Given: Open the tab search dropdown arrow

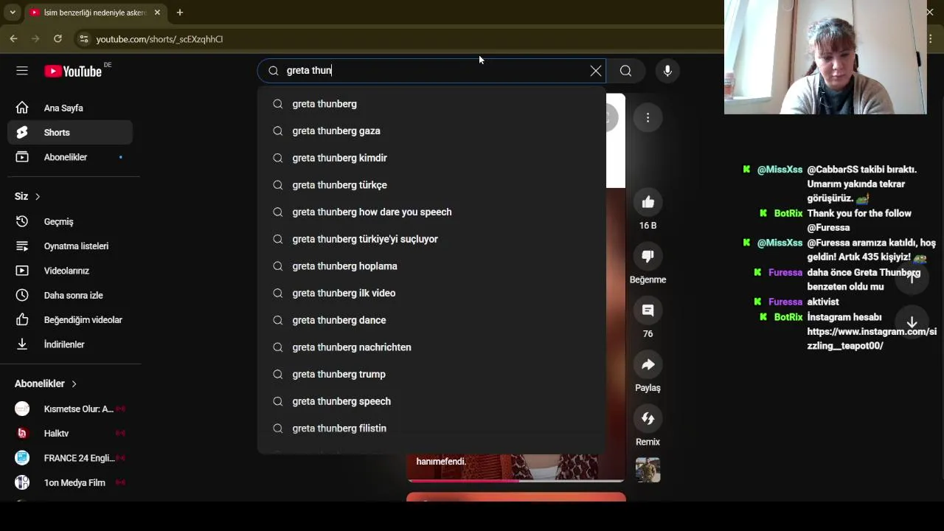Looking at the screenshot, I should point(13,13).
